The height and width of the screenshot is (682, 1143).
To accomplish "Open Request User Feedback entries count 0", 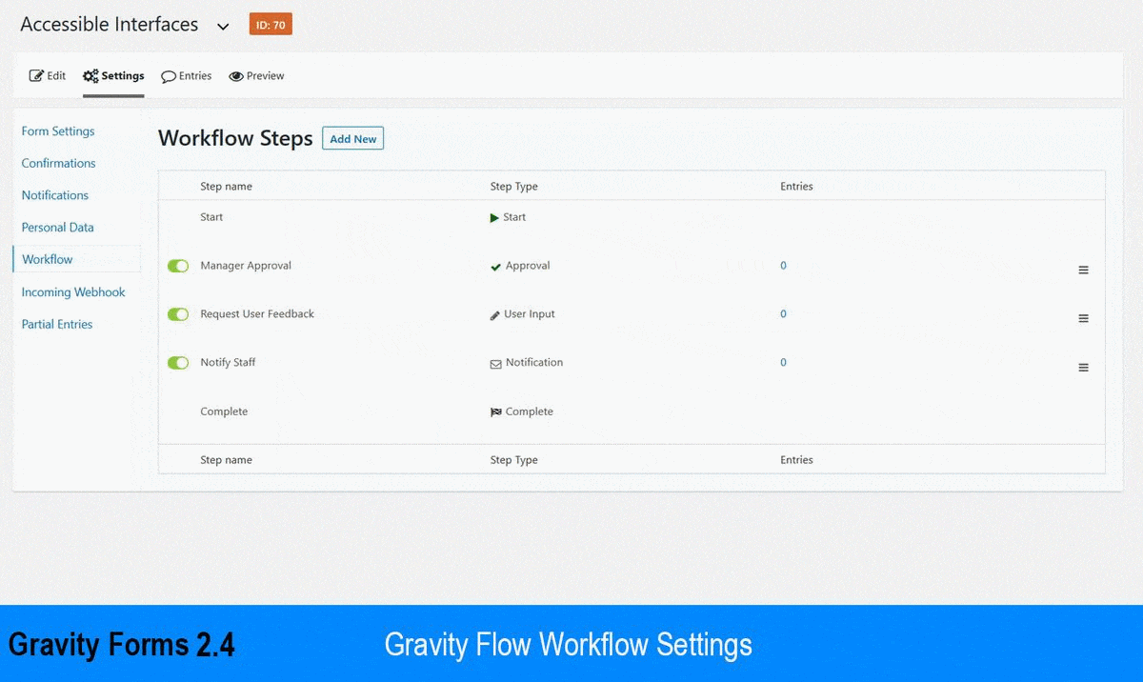I will (784, 314).
